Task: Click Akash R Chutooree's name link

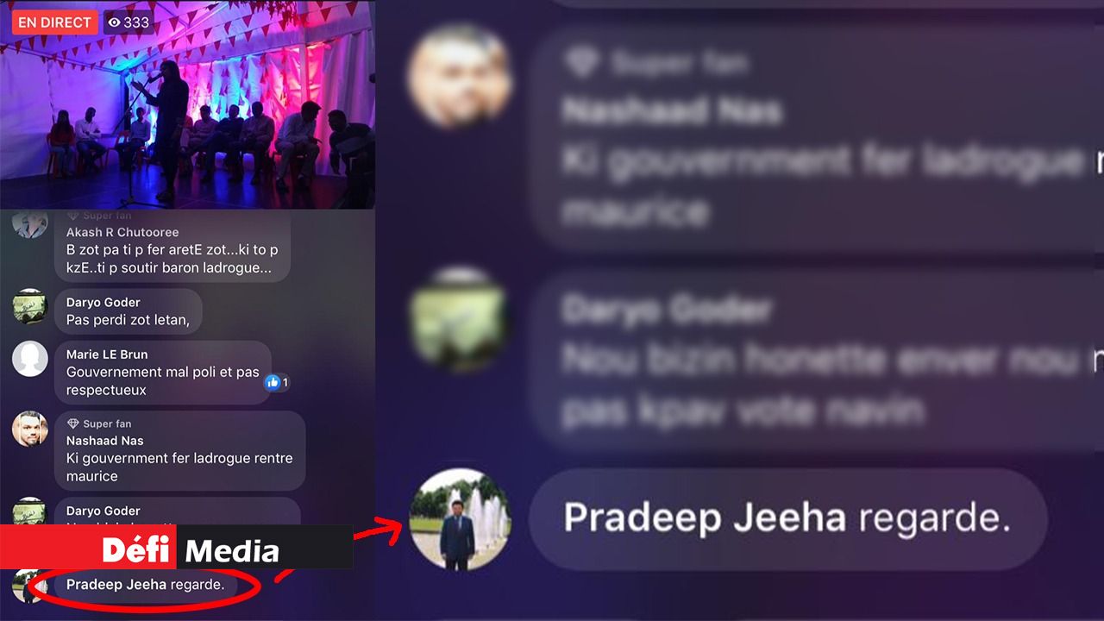Action: pyautogui.click(x=122, y=232)
